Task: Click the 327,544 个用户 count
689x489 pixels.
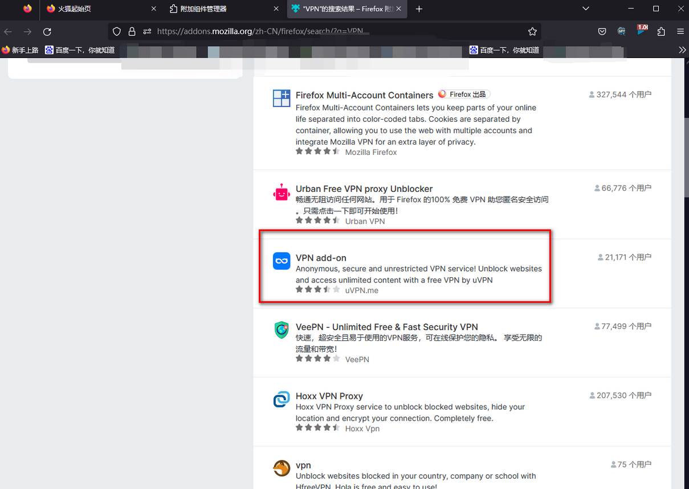Action: [620, 94]
